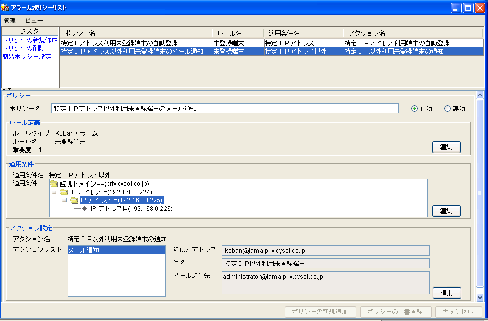Click the 編集 button beside the 適用条件 tree

[x=446, y=211]
